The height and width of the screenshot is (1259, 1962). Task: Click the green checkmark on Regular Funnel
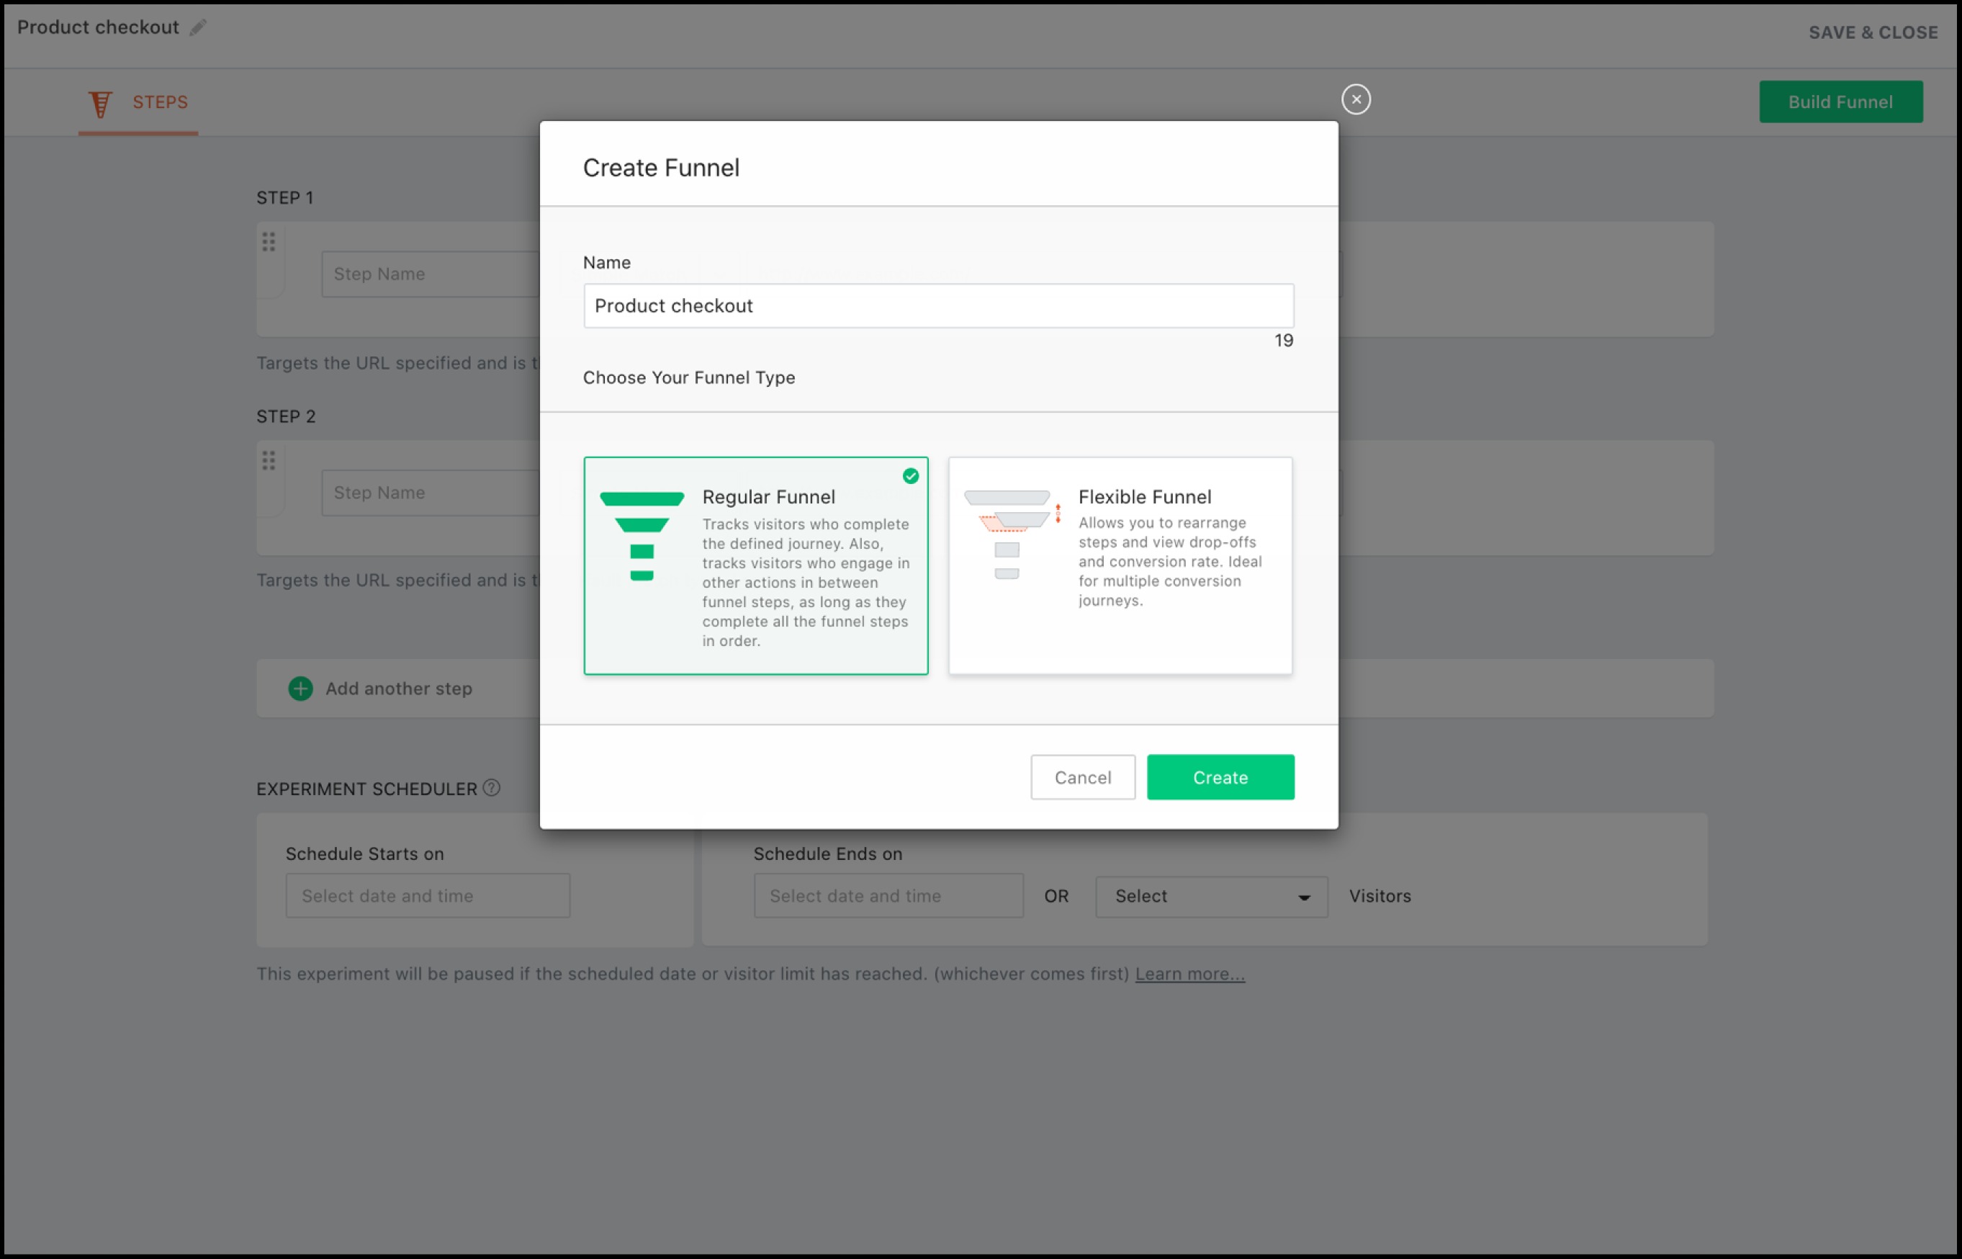[910, 476]
